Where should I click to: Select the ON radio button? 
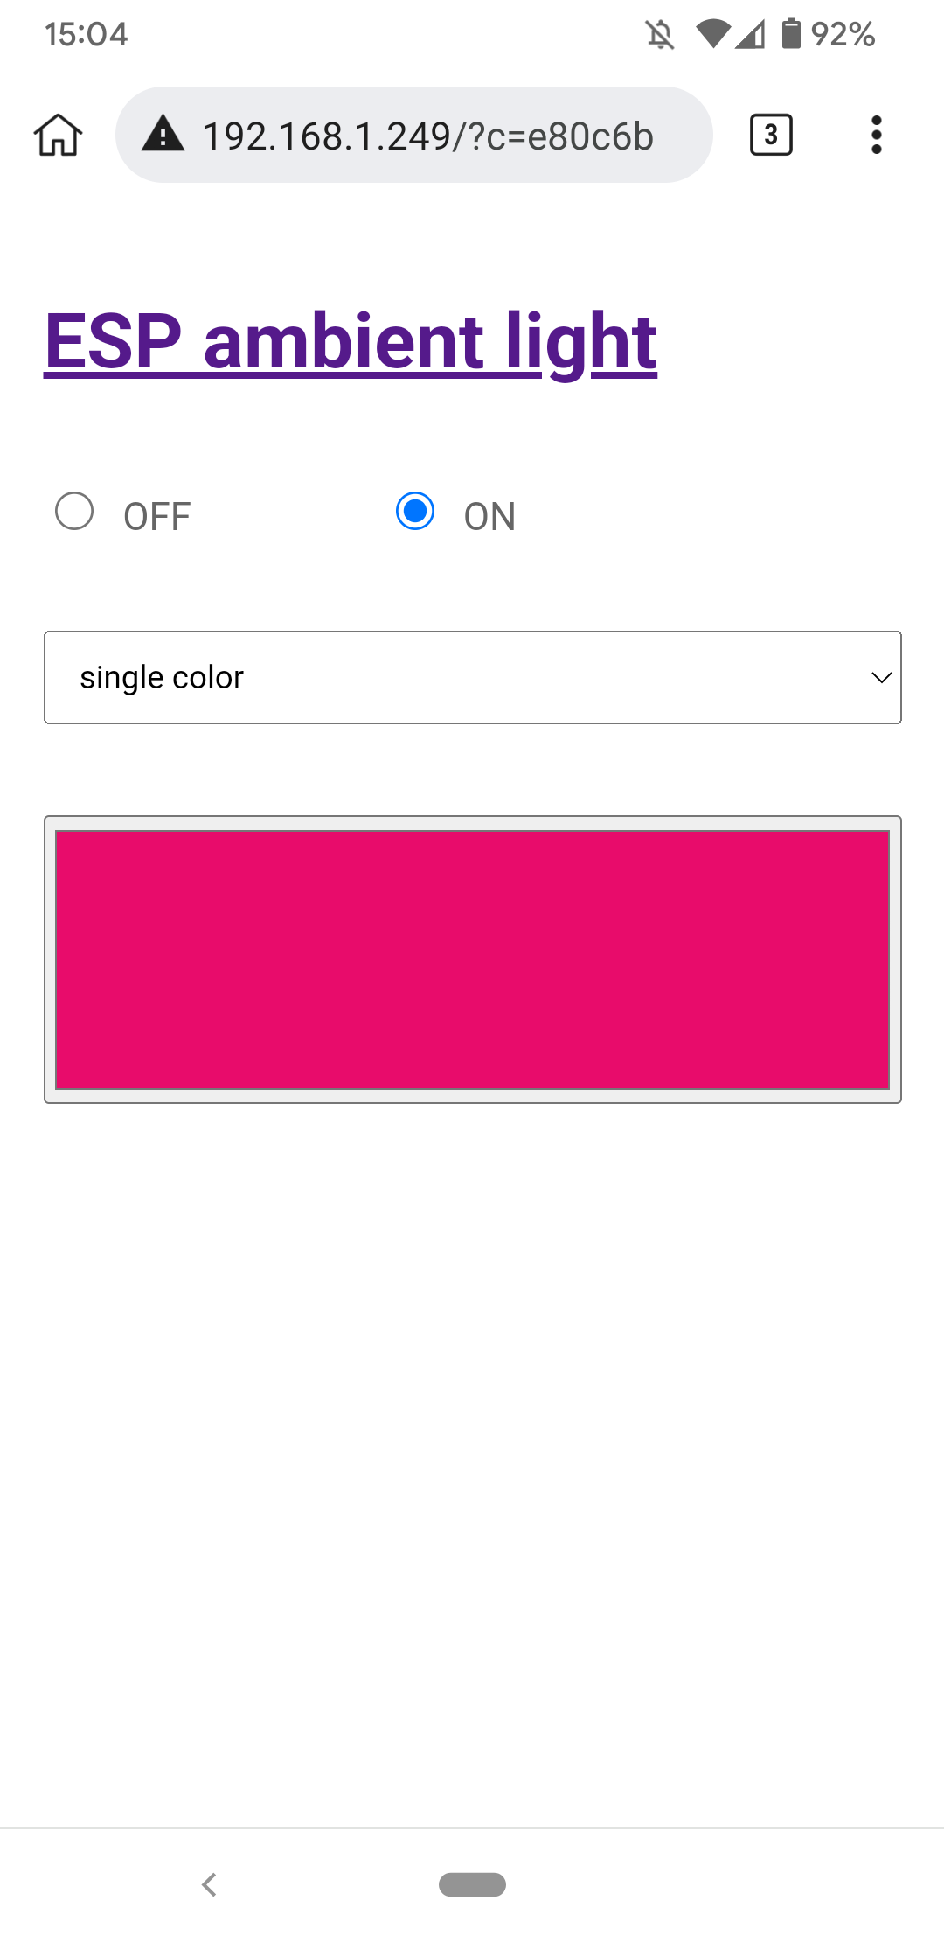(x=415, y=512)
